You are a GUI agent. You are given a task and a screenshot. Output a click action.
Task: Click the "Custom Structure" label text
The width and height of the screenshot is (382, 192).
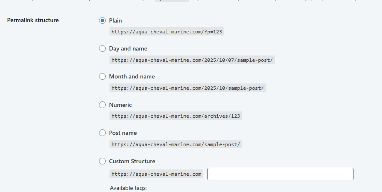[x=132, y=161]
